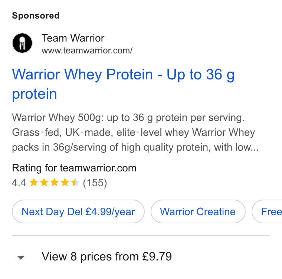The image size is (282, 279).
Task: Click the third gold star in the rating
Action: click(x=54, y=183)
